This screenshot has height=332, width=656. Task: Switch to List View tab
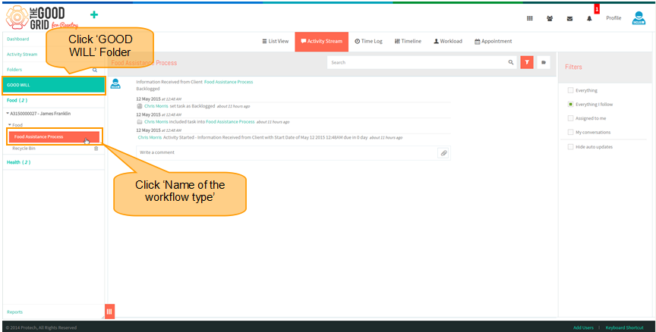click(x=276, y=42)
